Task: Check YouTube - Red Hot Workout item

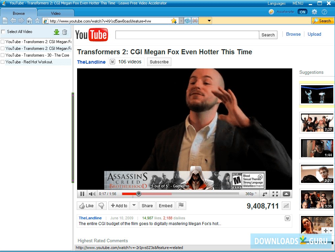Action: pyautogui.click(x=3, y=62)
